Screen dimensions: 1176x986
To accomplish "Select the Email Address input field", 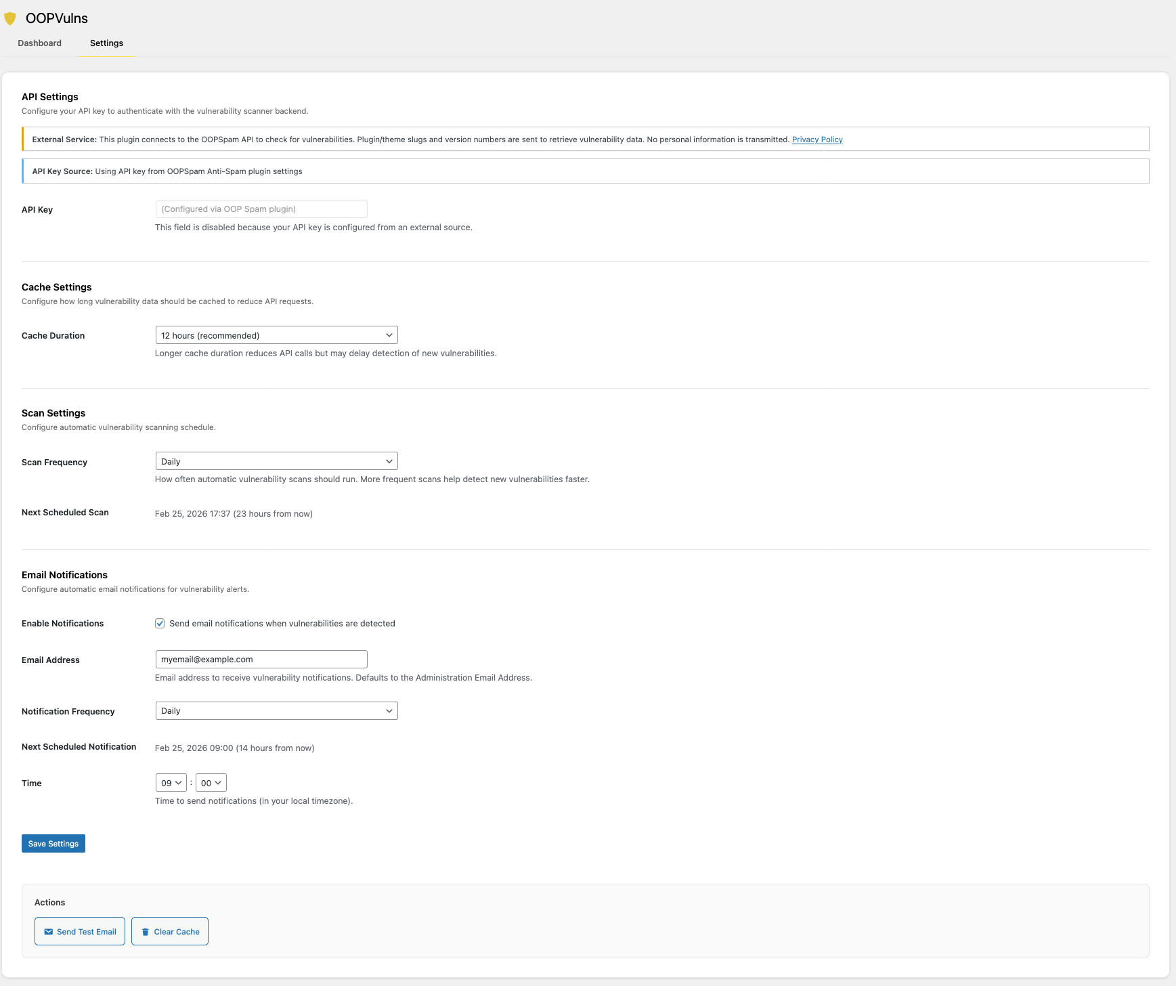I will click(x=260, y=659).
